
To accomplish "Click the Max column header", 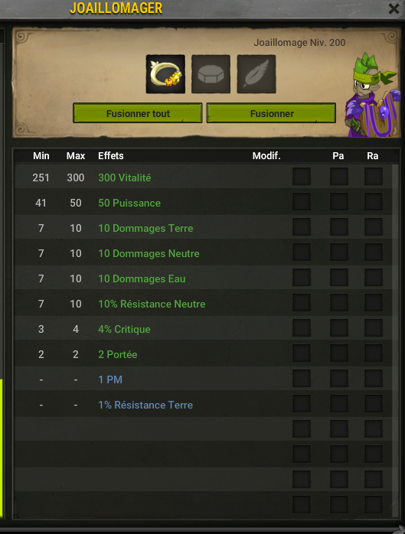I will (x=76, y=155).
